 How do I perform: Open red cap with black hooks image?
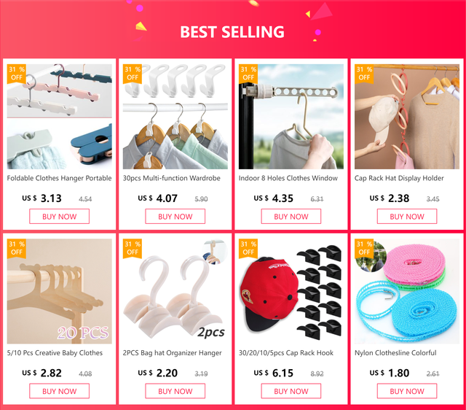291,291
